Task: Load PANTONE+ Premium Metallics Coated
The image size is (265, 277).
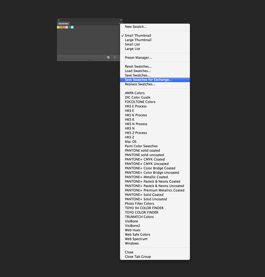Action: (x=155, y=190)
